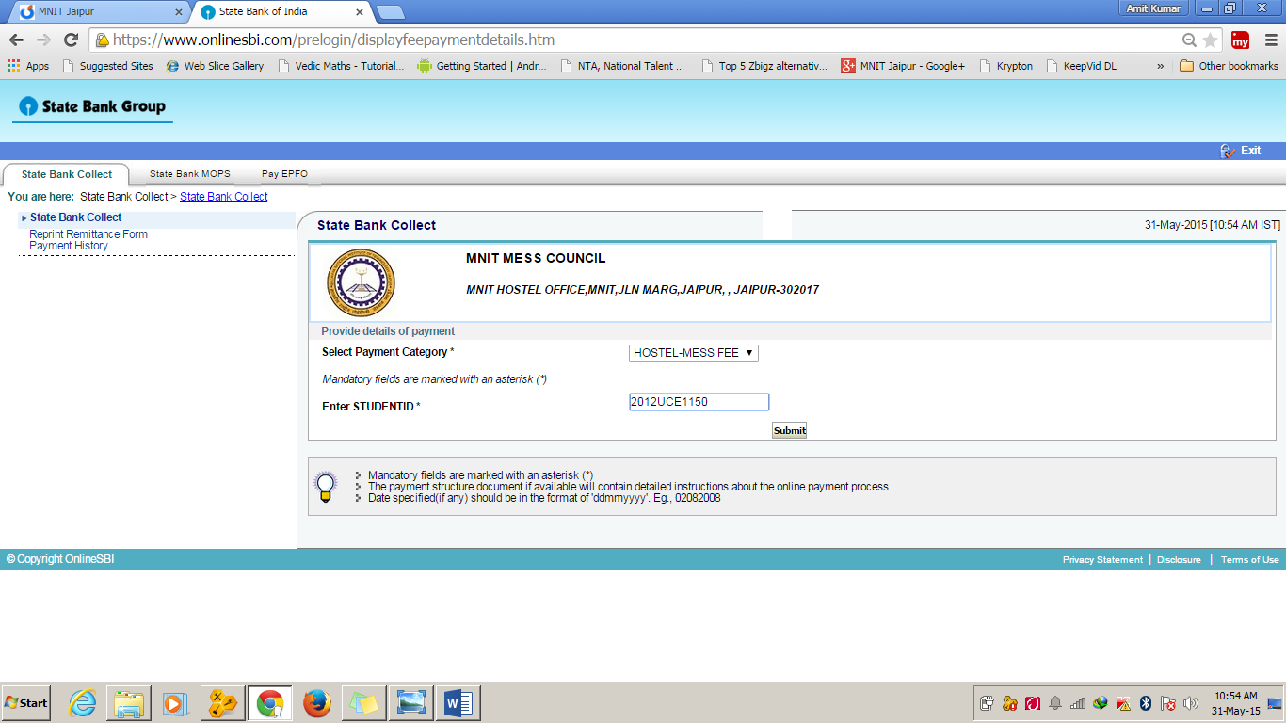Click the Bluetooth tray icon
Screen dimensions: 1286x723
pos(1146,703)
